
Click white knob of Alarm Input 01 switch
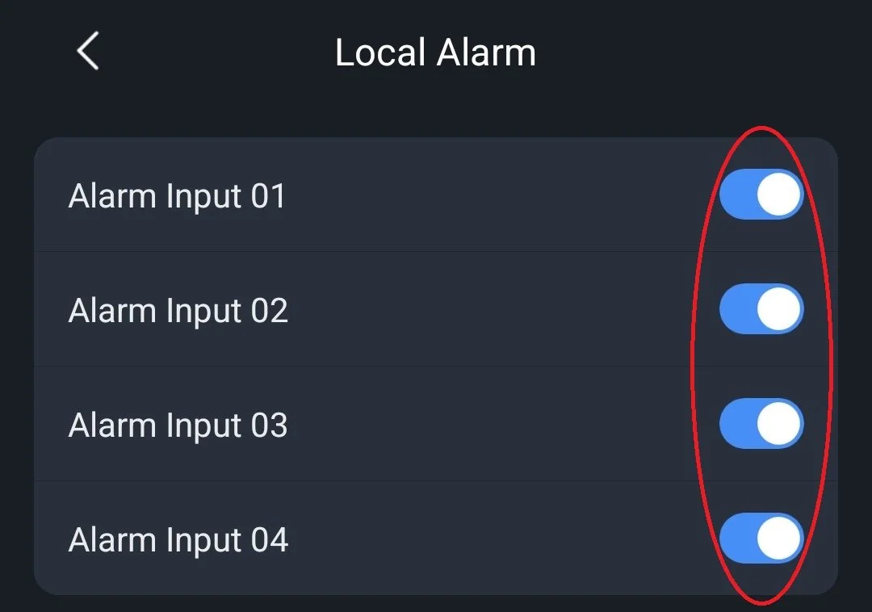[778, 194]
